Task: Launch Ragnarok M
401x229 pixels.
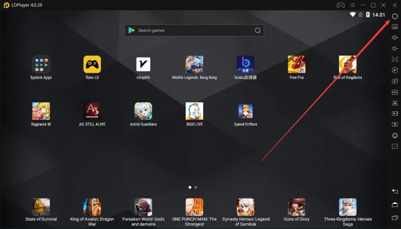Action: pos(41,111)
